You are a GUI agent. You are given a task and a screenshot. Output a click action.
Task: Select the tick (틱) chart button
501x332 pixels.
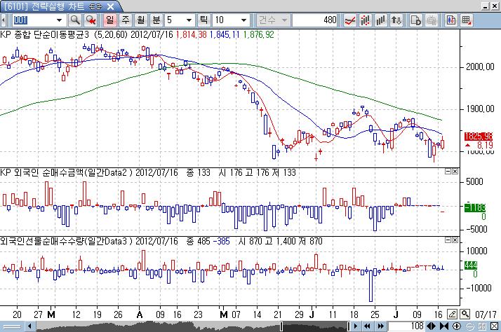[x=204, y=20]
